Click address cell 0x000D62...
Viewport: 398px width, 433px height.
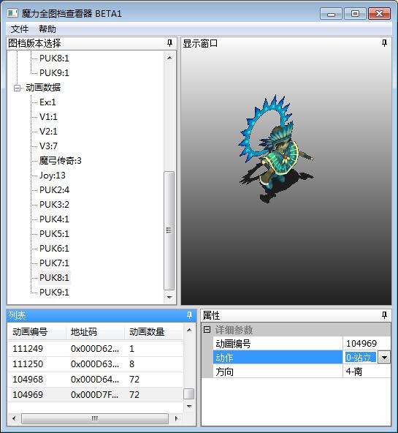coord(95,348)
